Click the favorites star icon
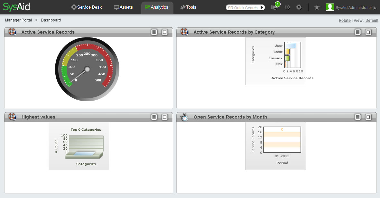This screenshot has height=198, width=380. coord(317,7)
